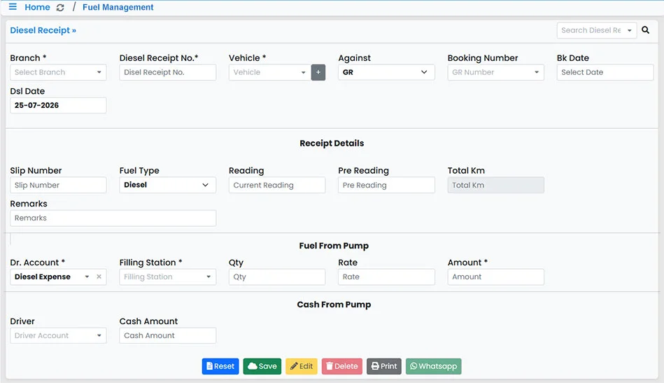Viewport: 664px width, 383px height.
Task: Open the Fuel Type Diesel dropdown
Action: [x=167, y=185]
